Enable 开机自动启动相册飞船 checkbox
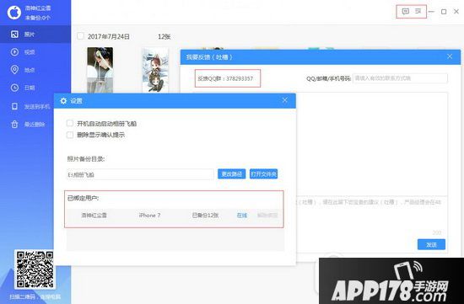This screenshot has width=464, height=304. [70, 123]
